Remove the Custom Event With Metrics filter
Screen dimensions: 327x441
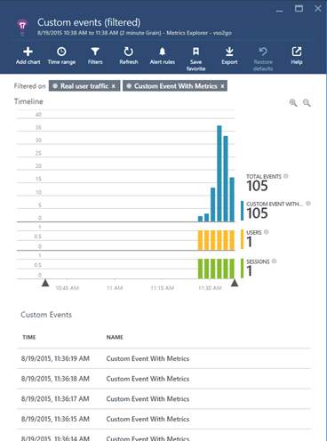tap(222, 86)
